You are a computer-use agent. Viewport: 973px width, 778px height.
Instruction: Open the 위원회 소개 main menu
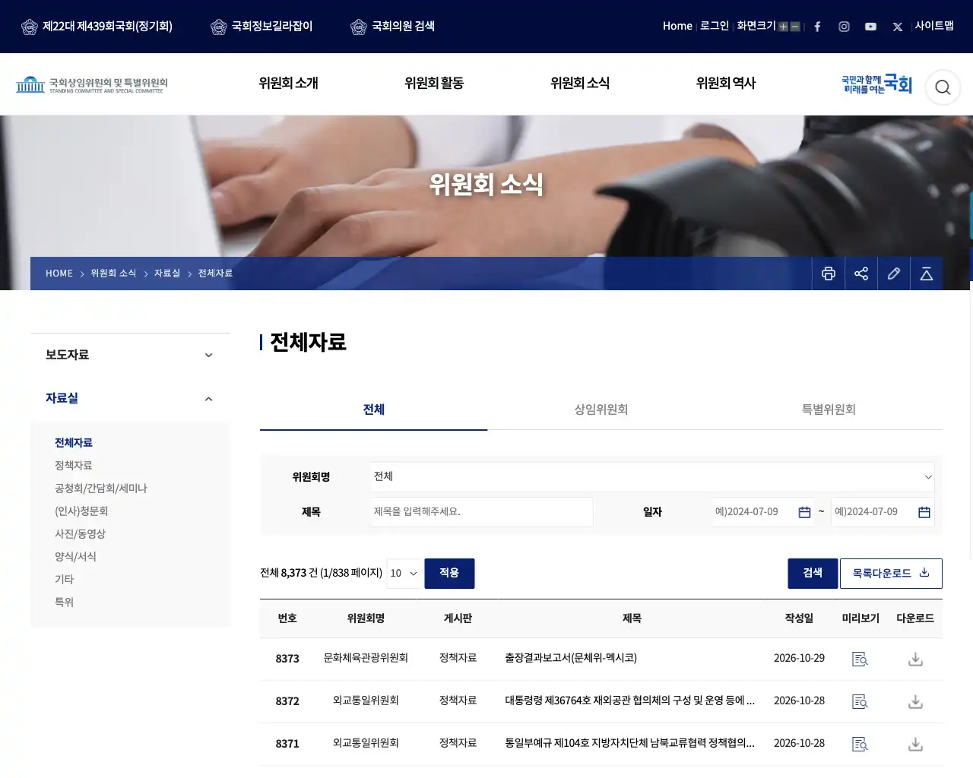click(288, 84)
